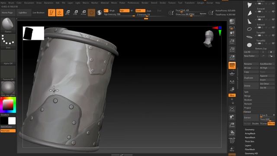
Task: Select the Rotate transform tool
Action: coord(84,13)
